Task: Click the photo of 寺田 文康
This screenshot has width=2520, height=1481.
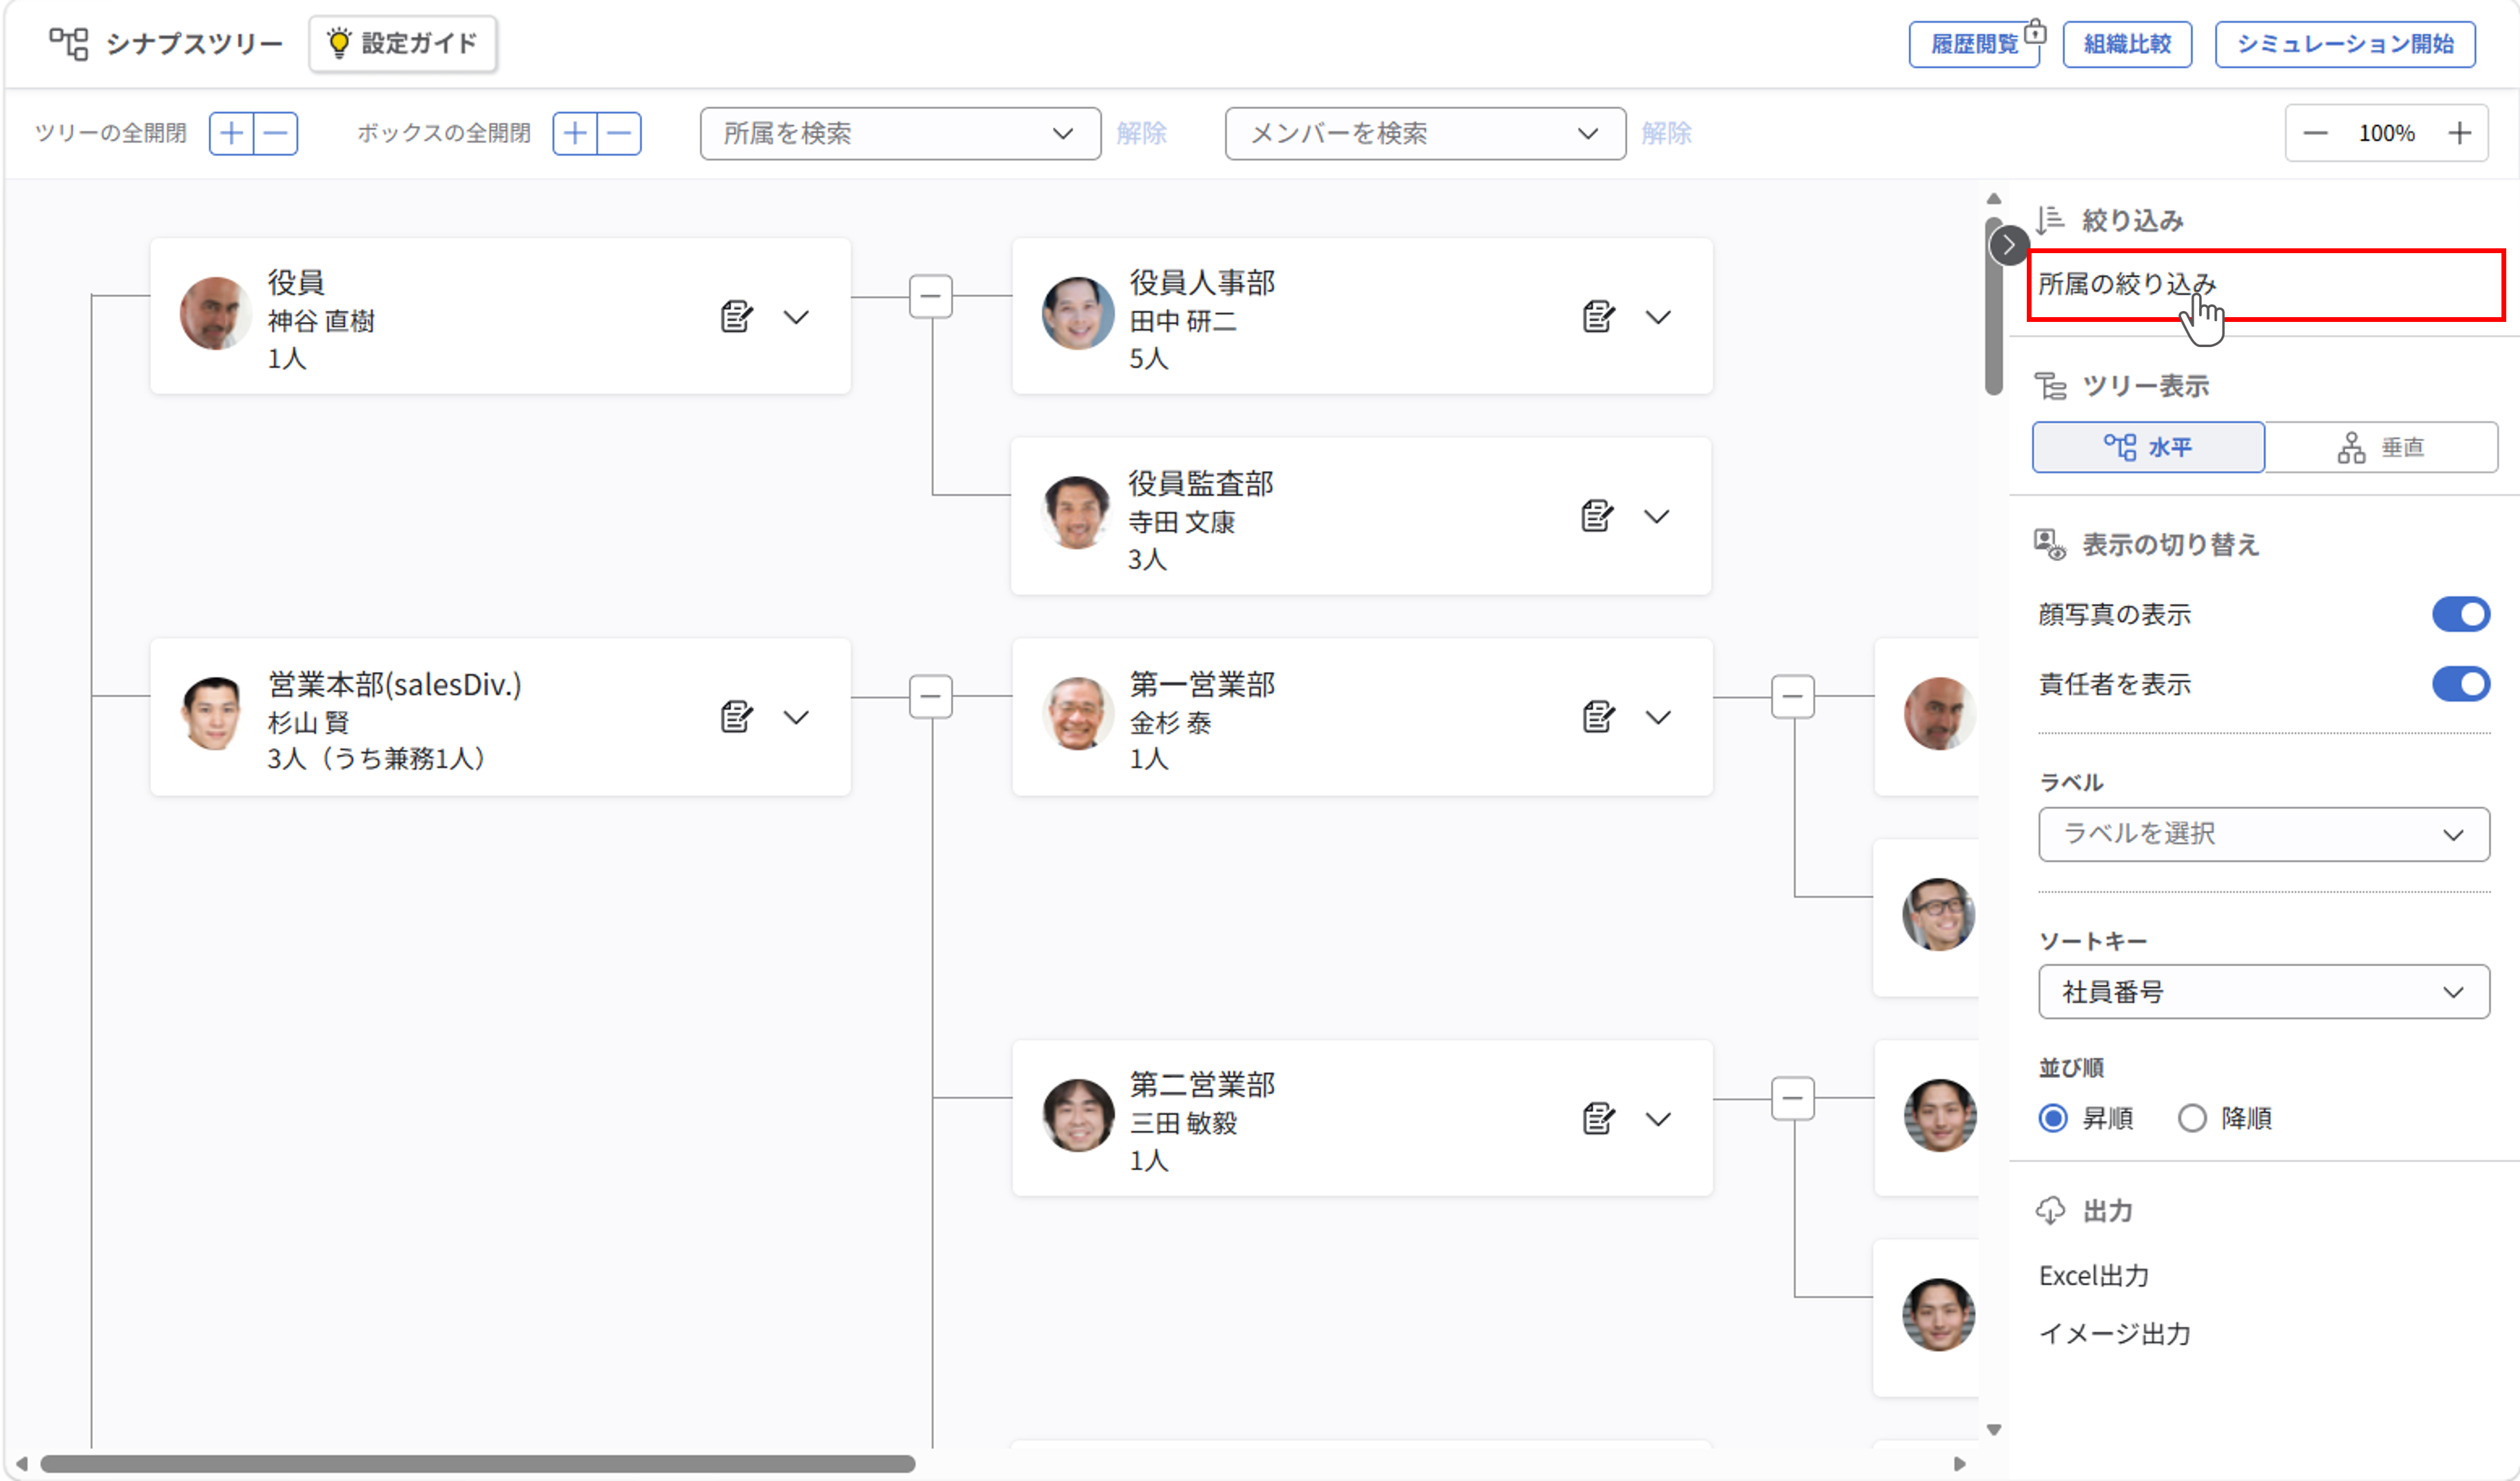Action: tap(1077, 513)
